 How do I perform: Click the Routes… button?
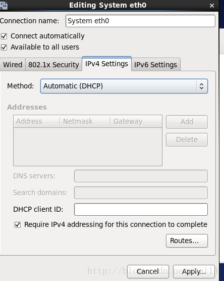tap(187, 241)
